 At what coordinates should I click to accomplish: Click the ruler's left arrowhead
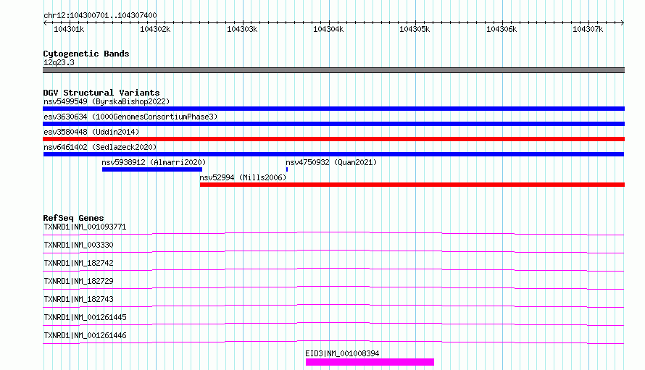[45, 23]
